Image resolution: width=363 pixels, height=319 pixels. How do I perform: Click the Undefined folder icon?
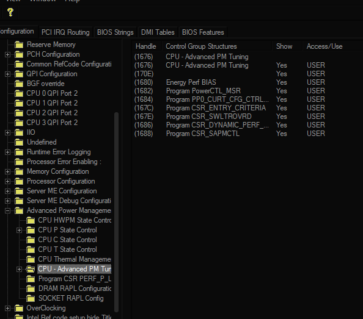19,142
